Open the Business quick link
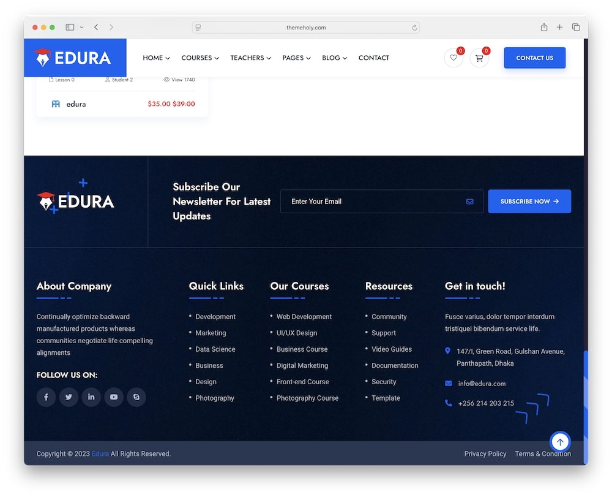Screen dimensions: 612x497 click(x=209, y=365)
